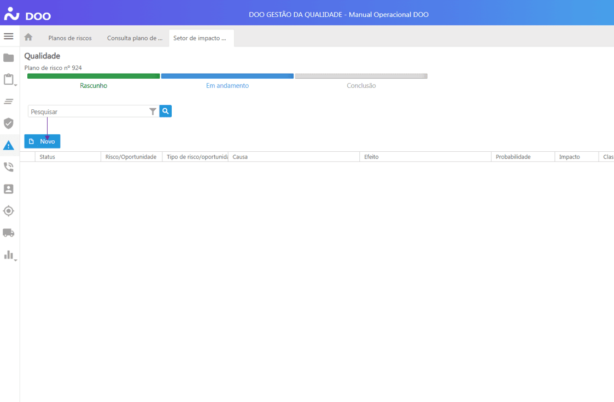The height and width of the screenshot is (402, 614).
Task: Open the target crosshair sidebar icon
Action: [x=9, y=211]
